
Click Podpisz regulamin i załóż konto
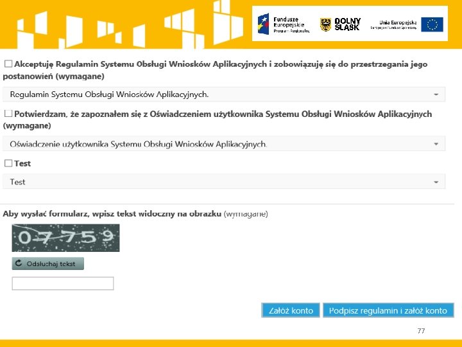[388, 310]
